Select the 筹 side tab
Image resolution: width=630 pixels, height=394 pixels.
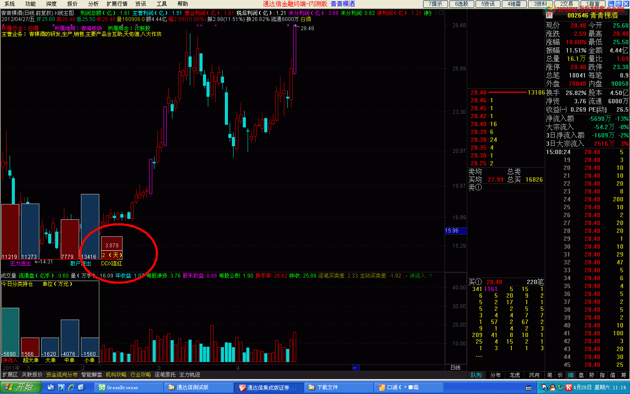pyautogui.click(x=623, y=375)
